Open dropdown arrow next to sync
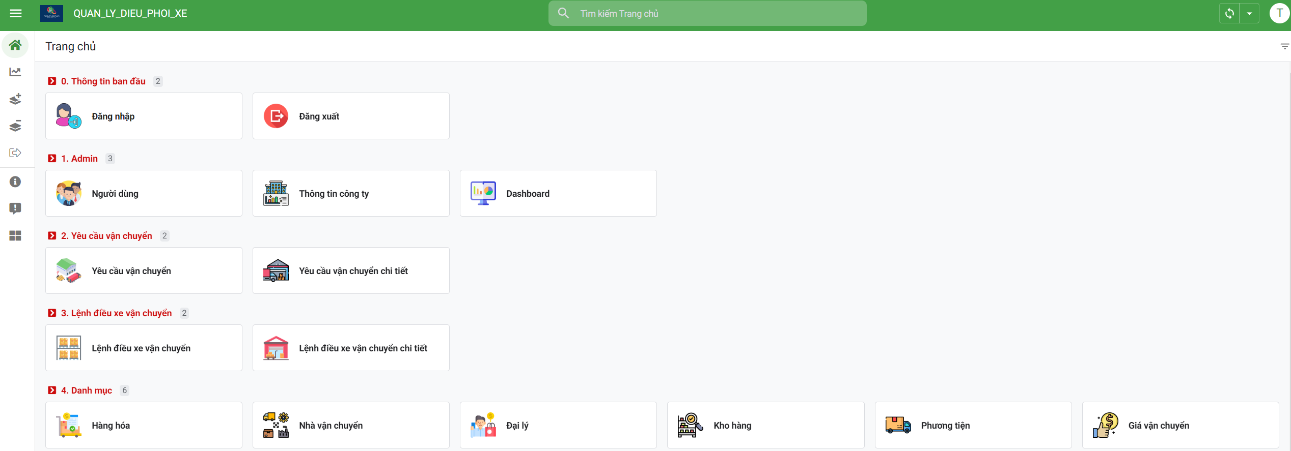 (x=1249, y=13)
